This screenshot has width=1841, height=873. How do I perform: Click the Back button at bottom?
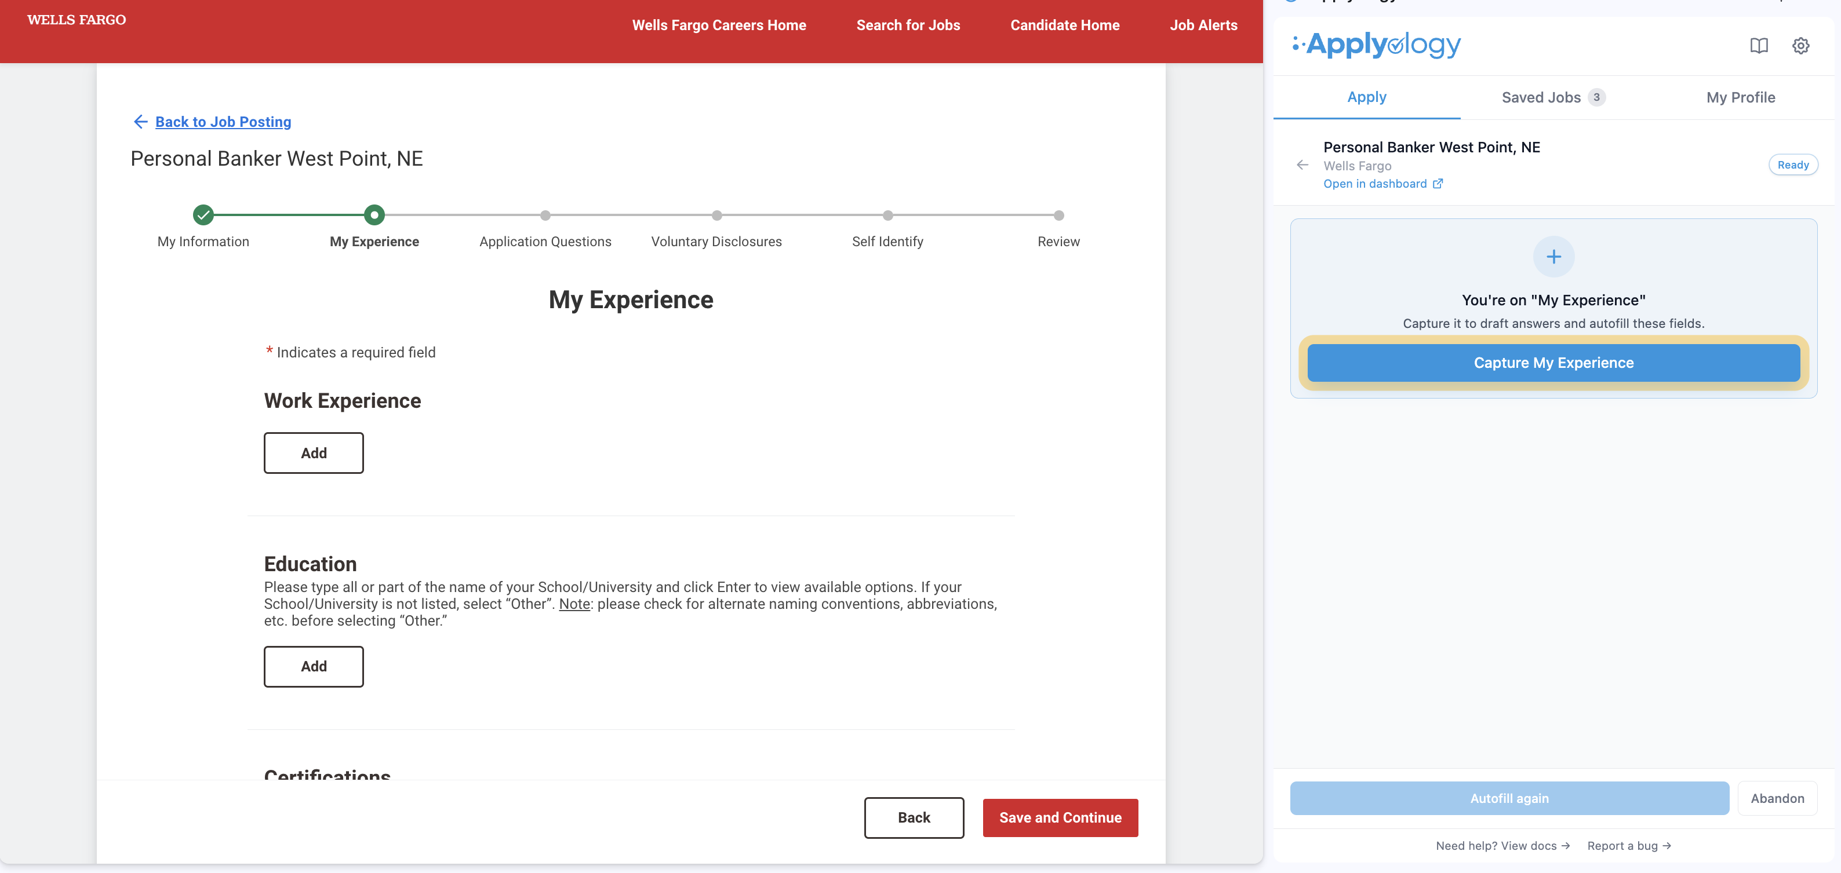tap(914, 817)
